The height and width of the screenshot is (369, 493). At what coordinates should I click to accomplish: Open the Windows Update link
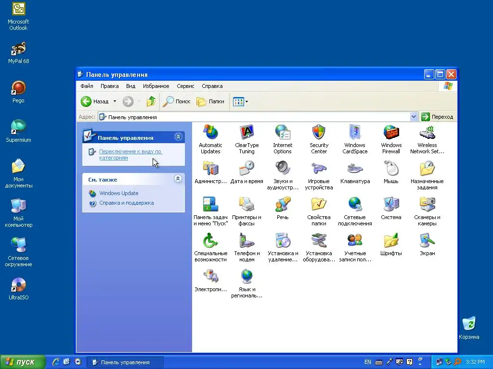[x=119, y=193]
